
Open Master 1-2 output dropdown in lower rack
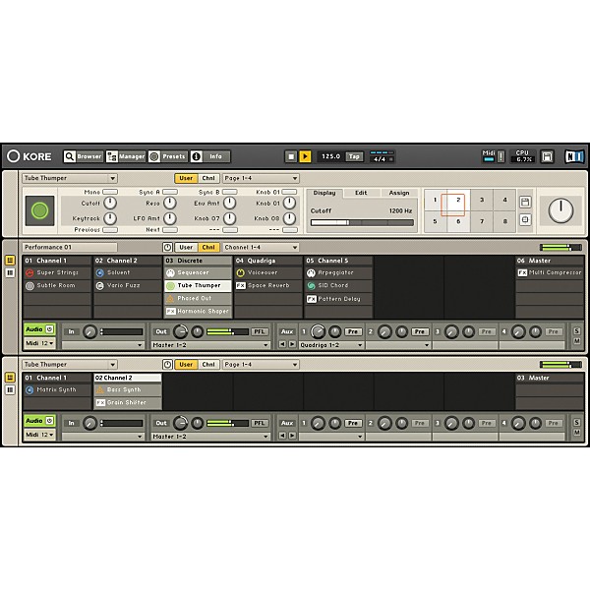(210, 437)
